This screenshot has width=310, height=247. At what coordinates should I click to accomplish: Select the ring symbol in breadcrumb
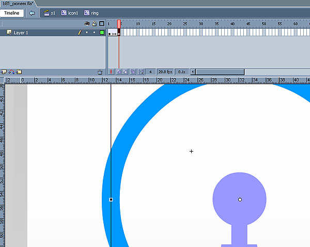(x=91, y=13)
